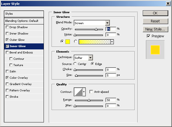172x127 pixels.
Task: Open the Color Overlay settings row
Action: click(x=24, y=78)
